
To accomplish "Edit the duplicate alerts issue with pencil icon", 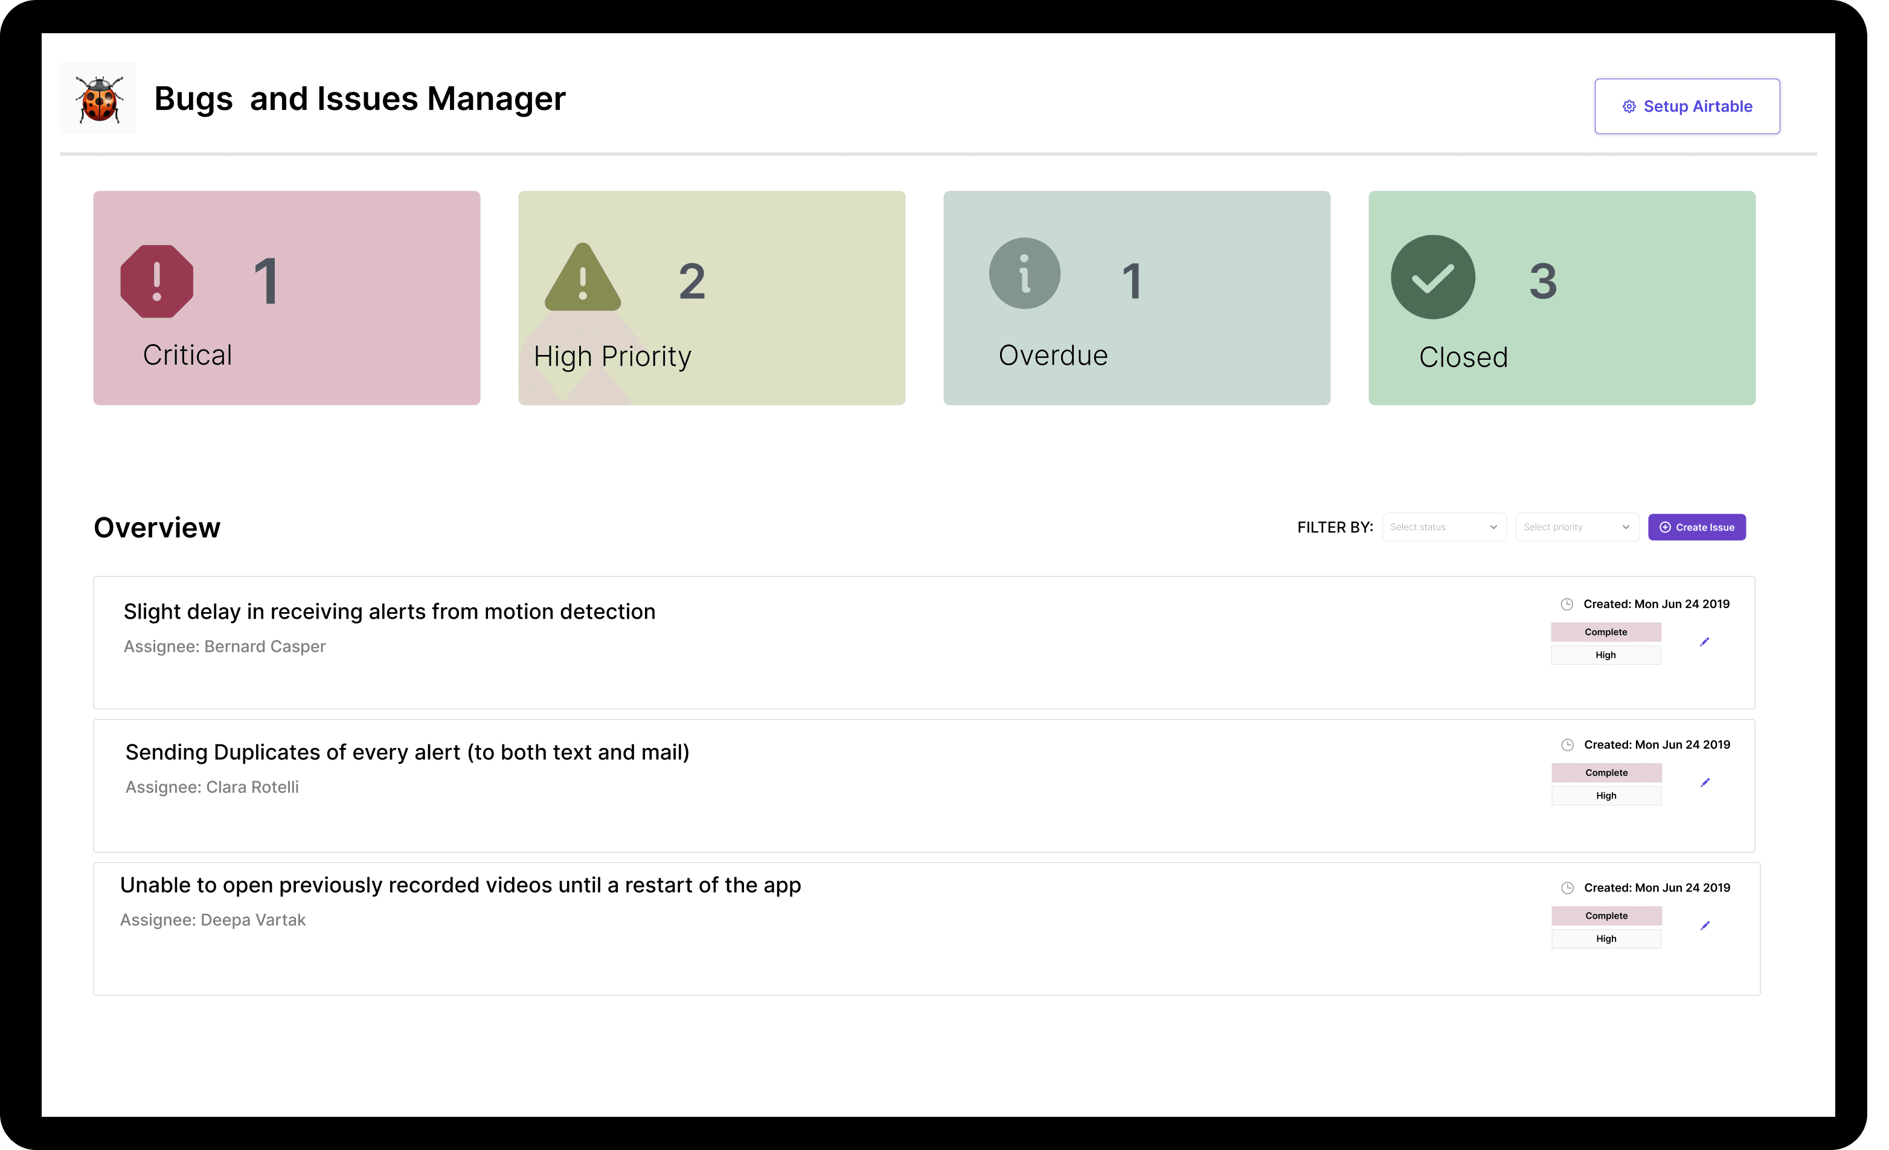I will [1706, 783].
